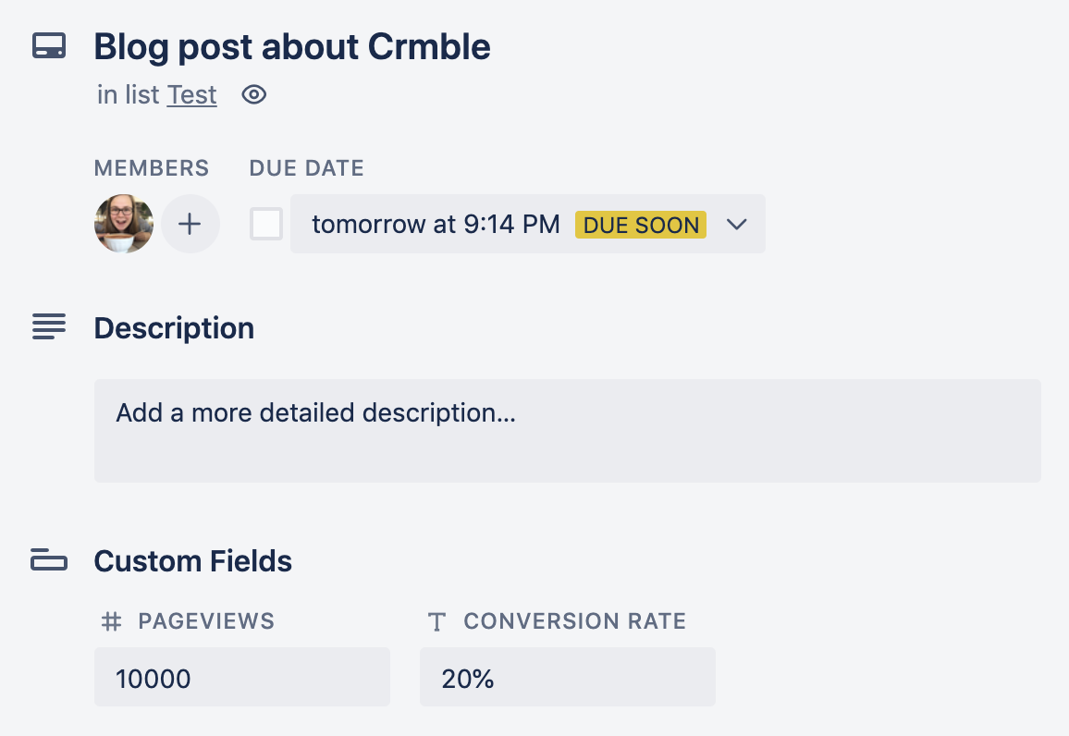1069x736 pixels.
Task: Edit the Conversion Rate field 20%
Action: pos(567,679)
